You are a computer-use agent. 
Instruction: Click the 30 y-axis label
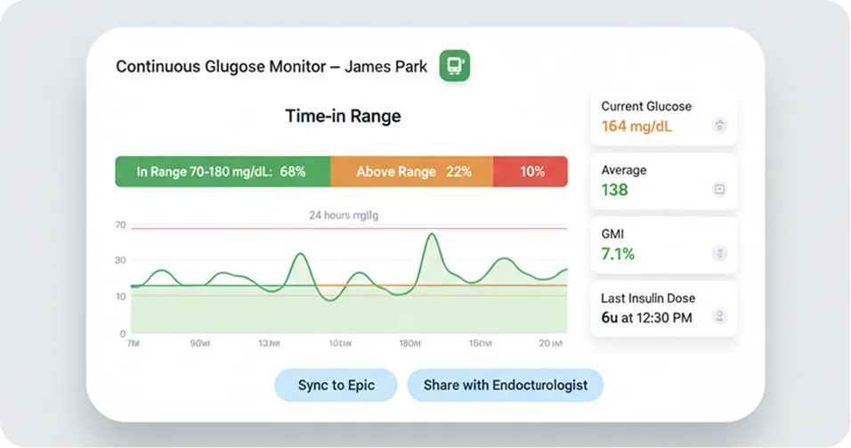120,260
